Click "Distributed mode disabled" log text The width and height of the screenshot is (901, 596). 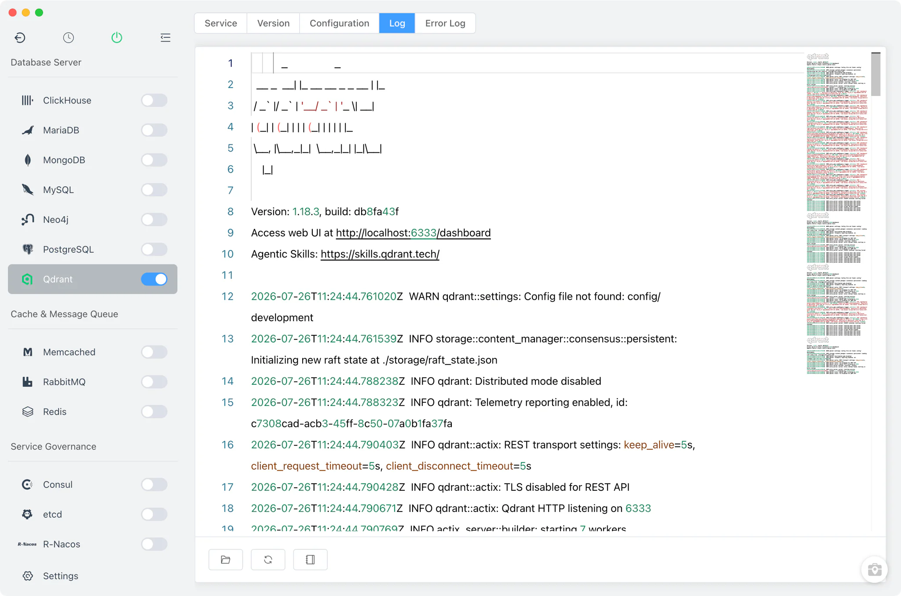click(x=538, y=381)
